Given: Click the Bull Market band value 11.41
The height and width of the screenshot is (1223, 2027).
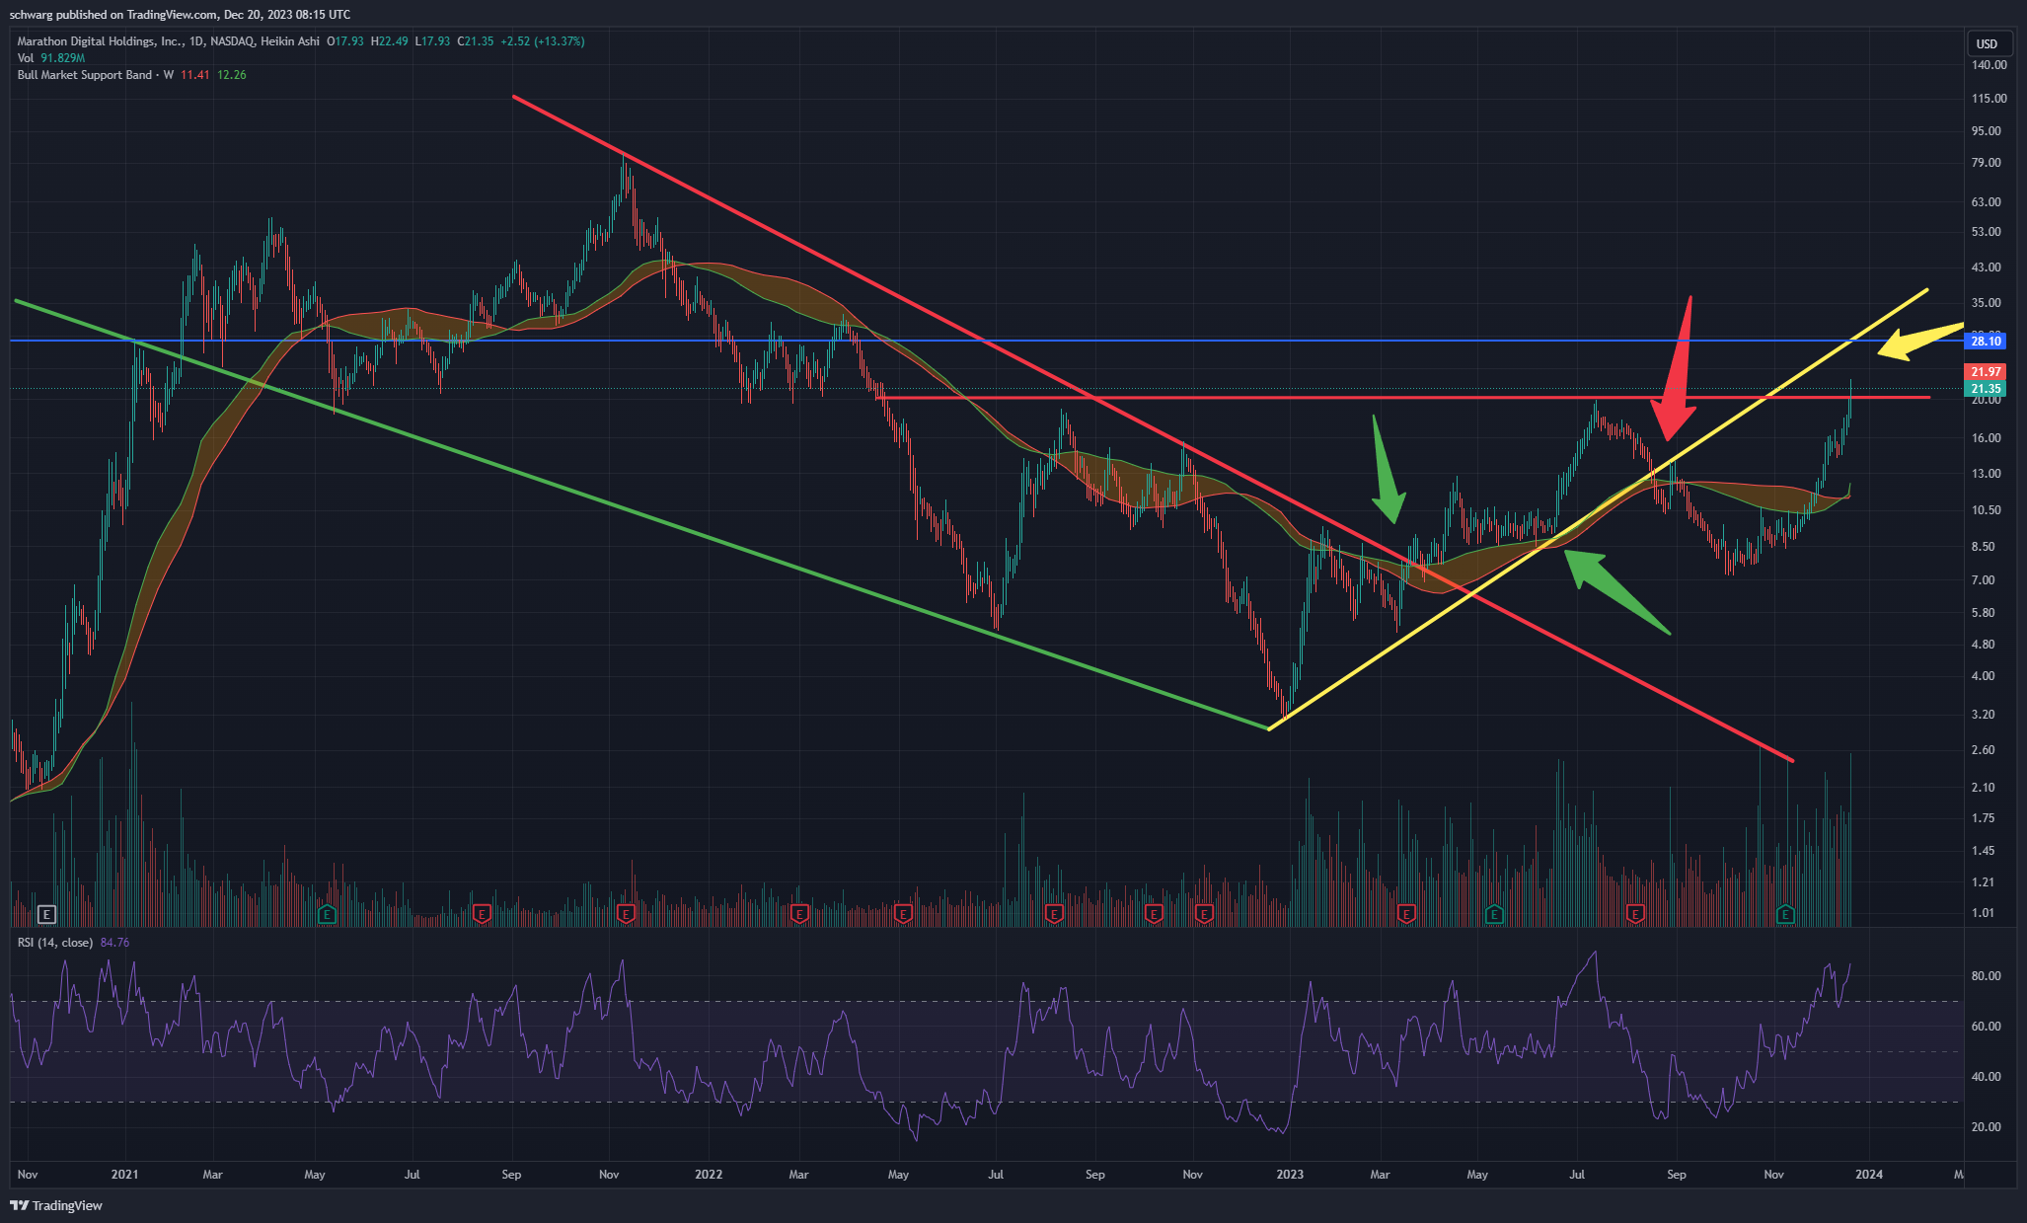Looking at the screenshot, I should (195, 75).
